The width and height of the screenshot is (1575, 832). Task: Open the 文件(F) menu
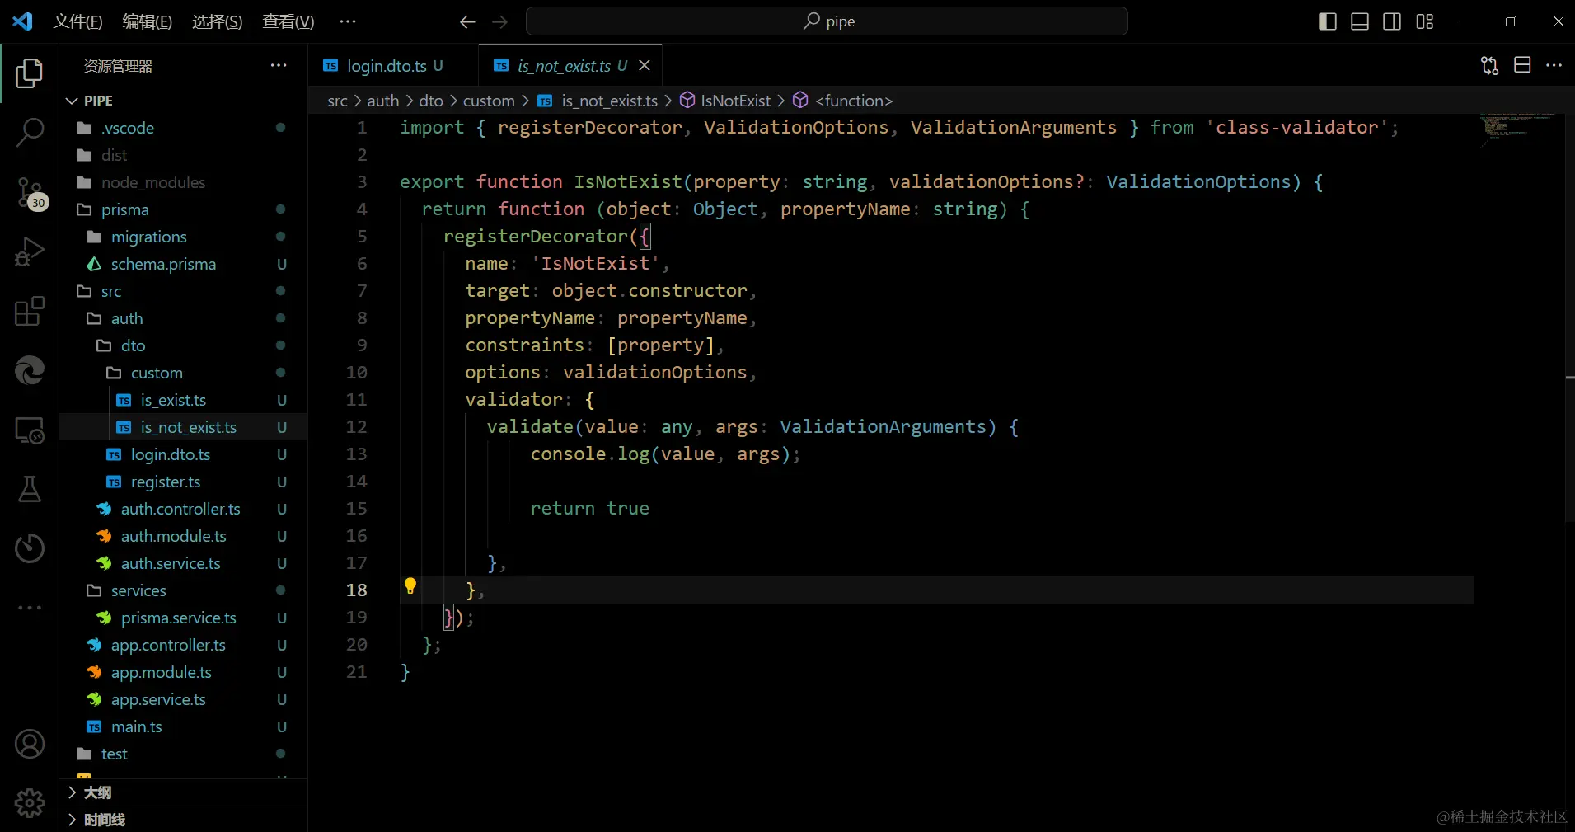click(x=77, y=21)
